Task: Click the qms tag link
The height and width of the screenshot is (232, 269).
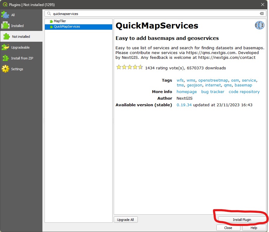Action: click(228, 85)
